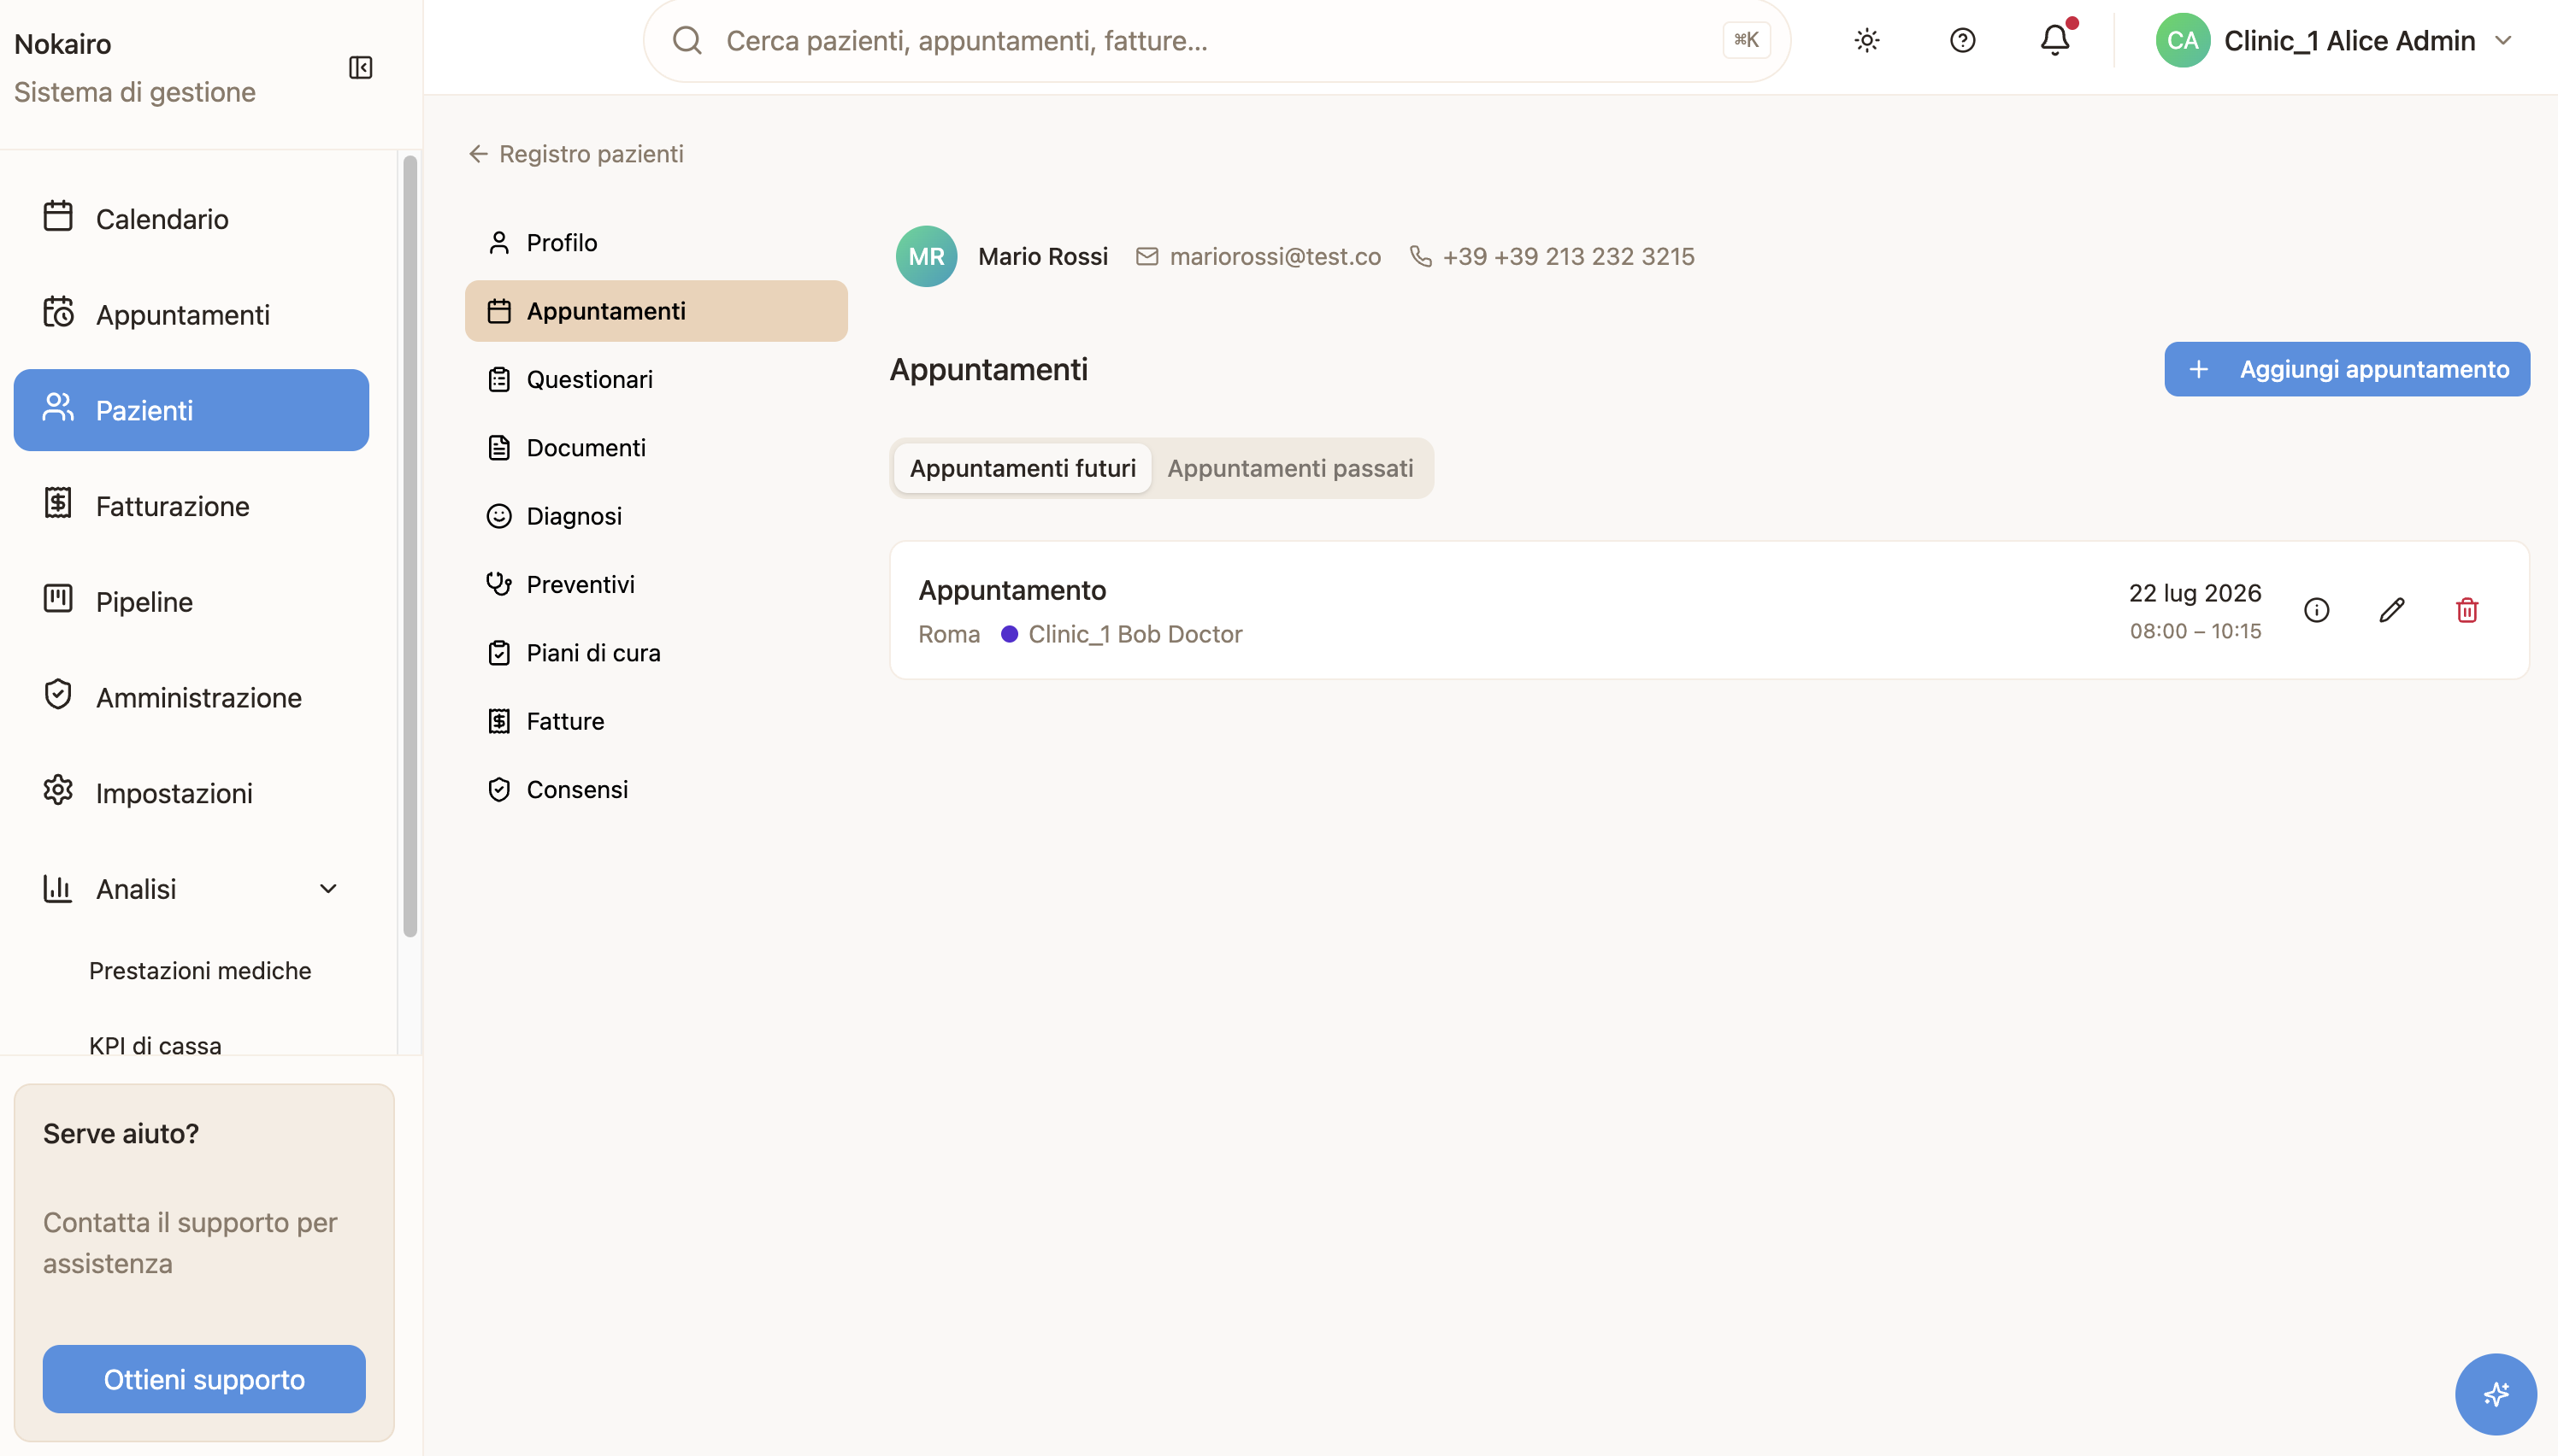Click the search magnifier icon
2558x1456 pixels.
(687, 41)
